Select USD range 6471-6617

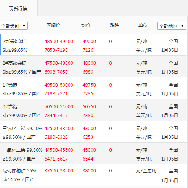pyautogui.click(x=56, y=159)
